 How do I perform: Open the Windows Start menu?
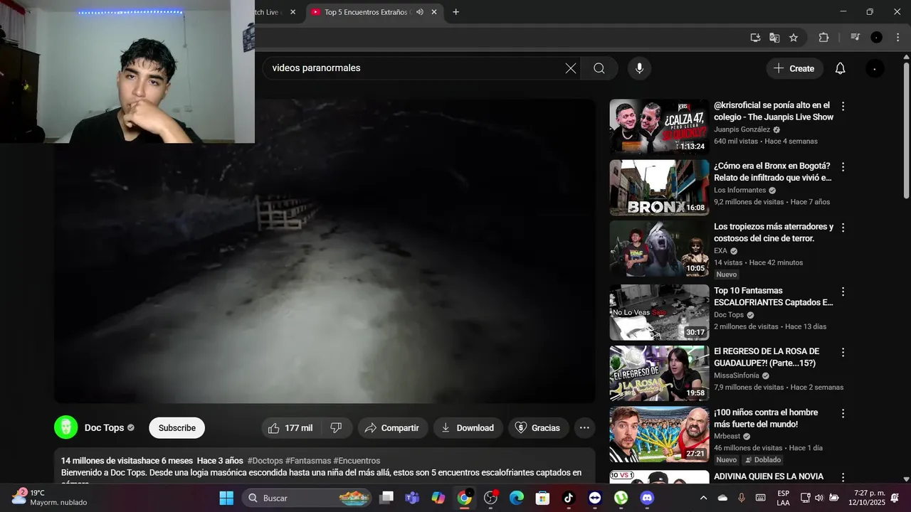point(226,498)
